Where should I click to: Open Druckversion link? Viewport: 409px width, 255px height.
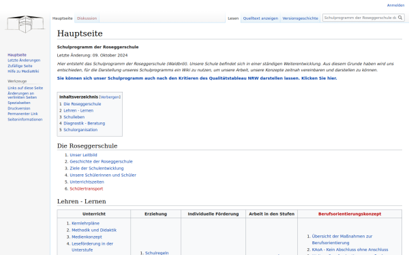click(19, 108)
